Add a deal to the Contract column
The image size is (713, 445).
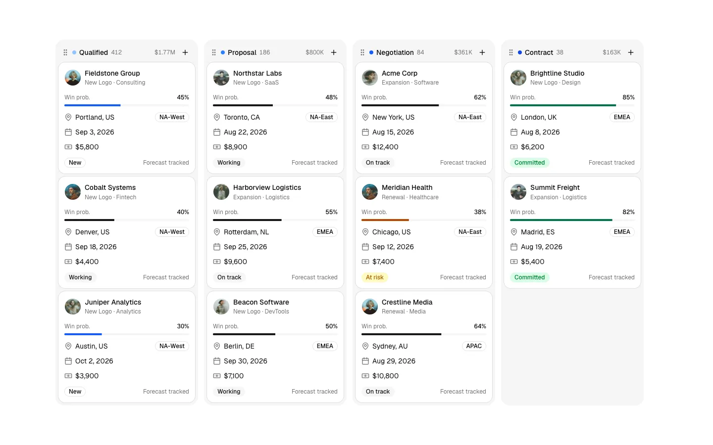coord(631,52)
